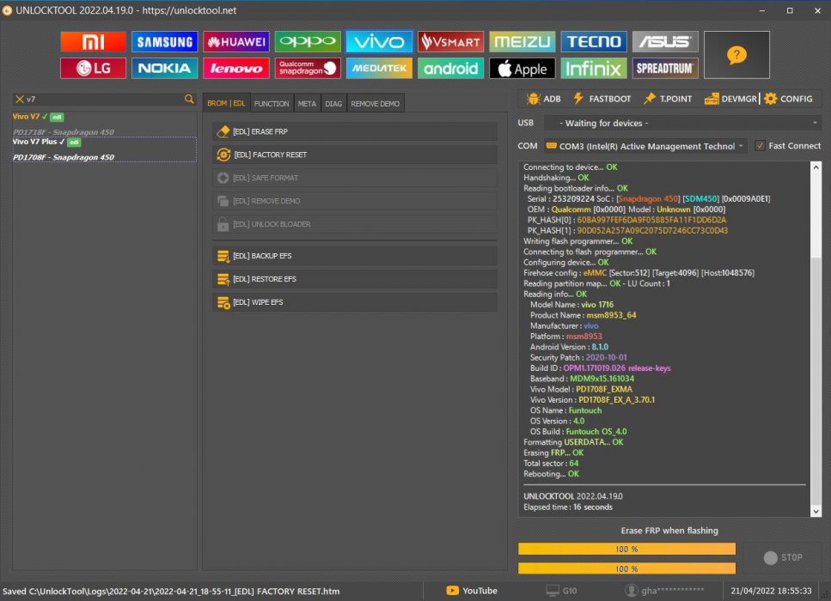
Task: Click [EDL] REMOVE DEMO button
Action: 355,201
